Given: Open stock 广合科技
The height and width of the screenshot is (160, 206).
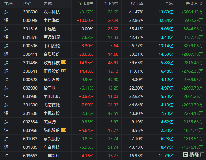Looking at the screenshot, I should [x=52, y=147].
